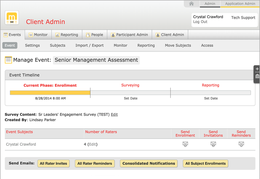Click the Manage Event list icon
The height and width of the screenshot is (179, 260).
point(8,60)
